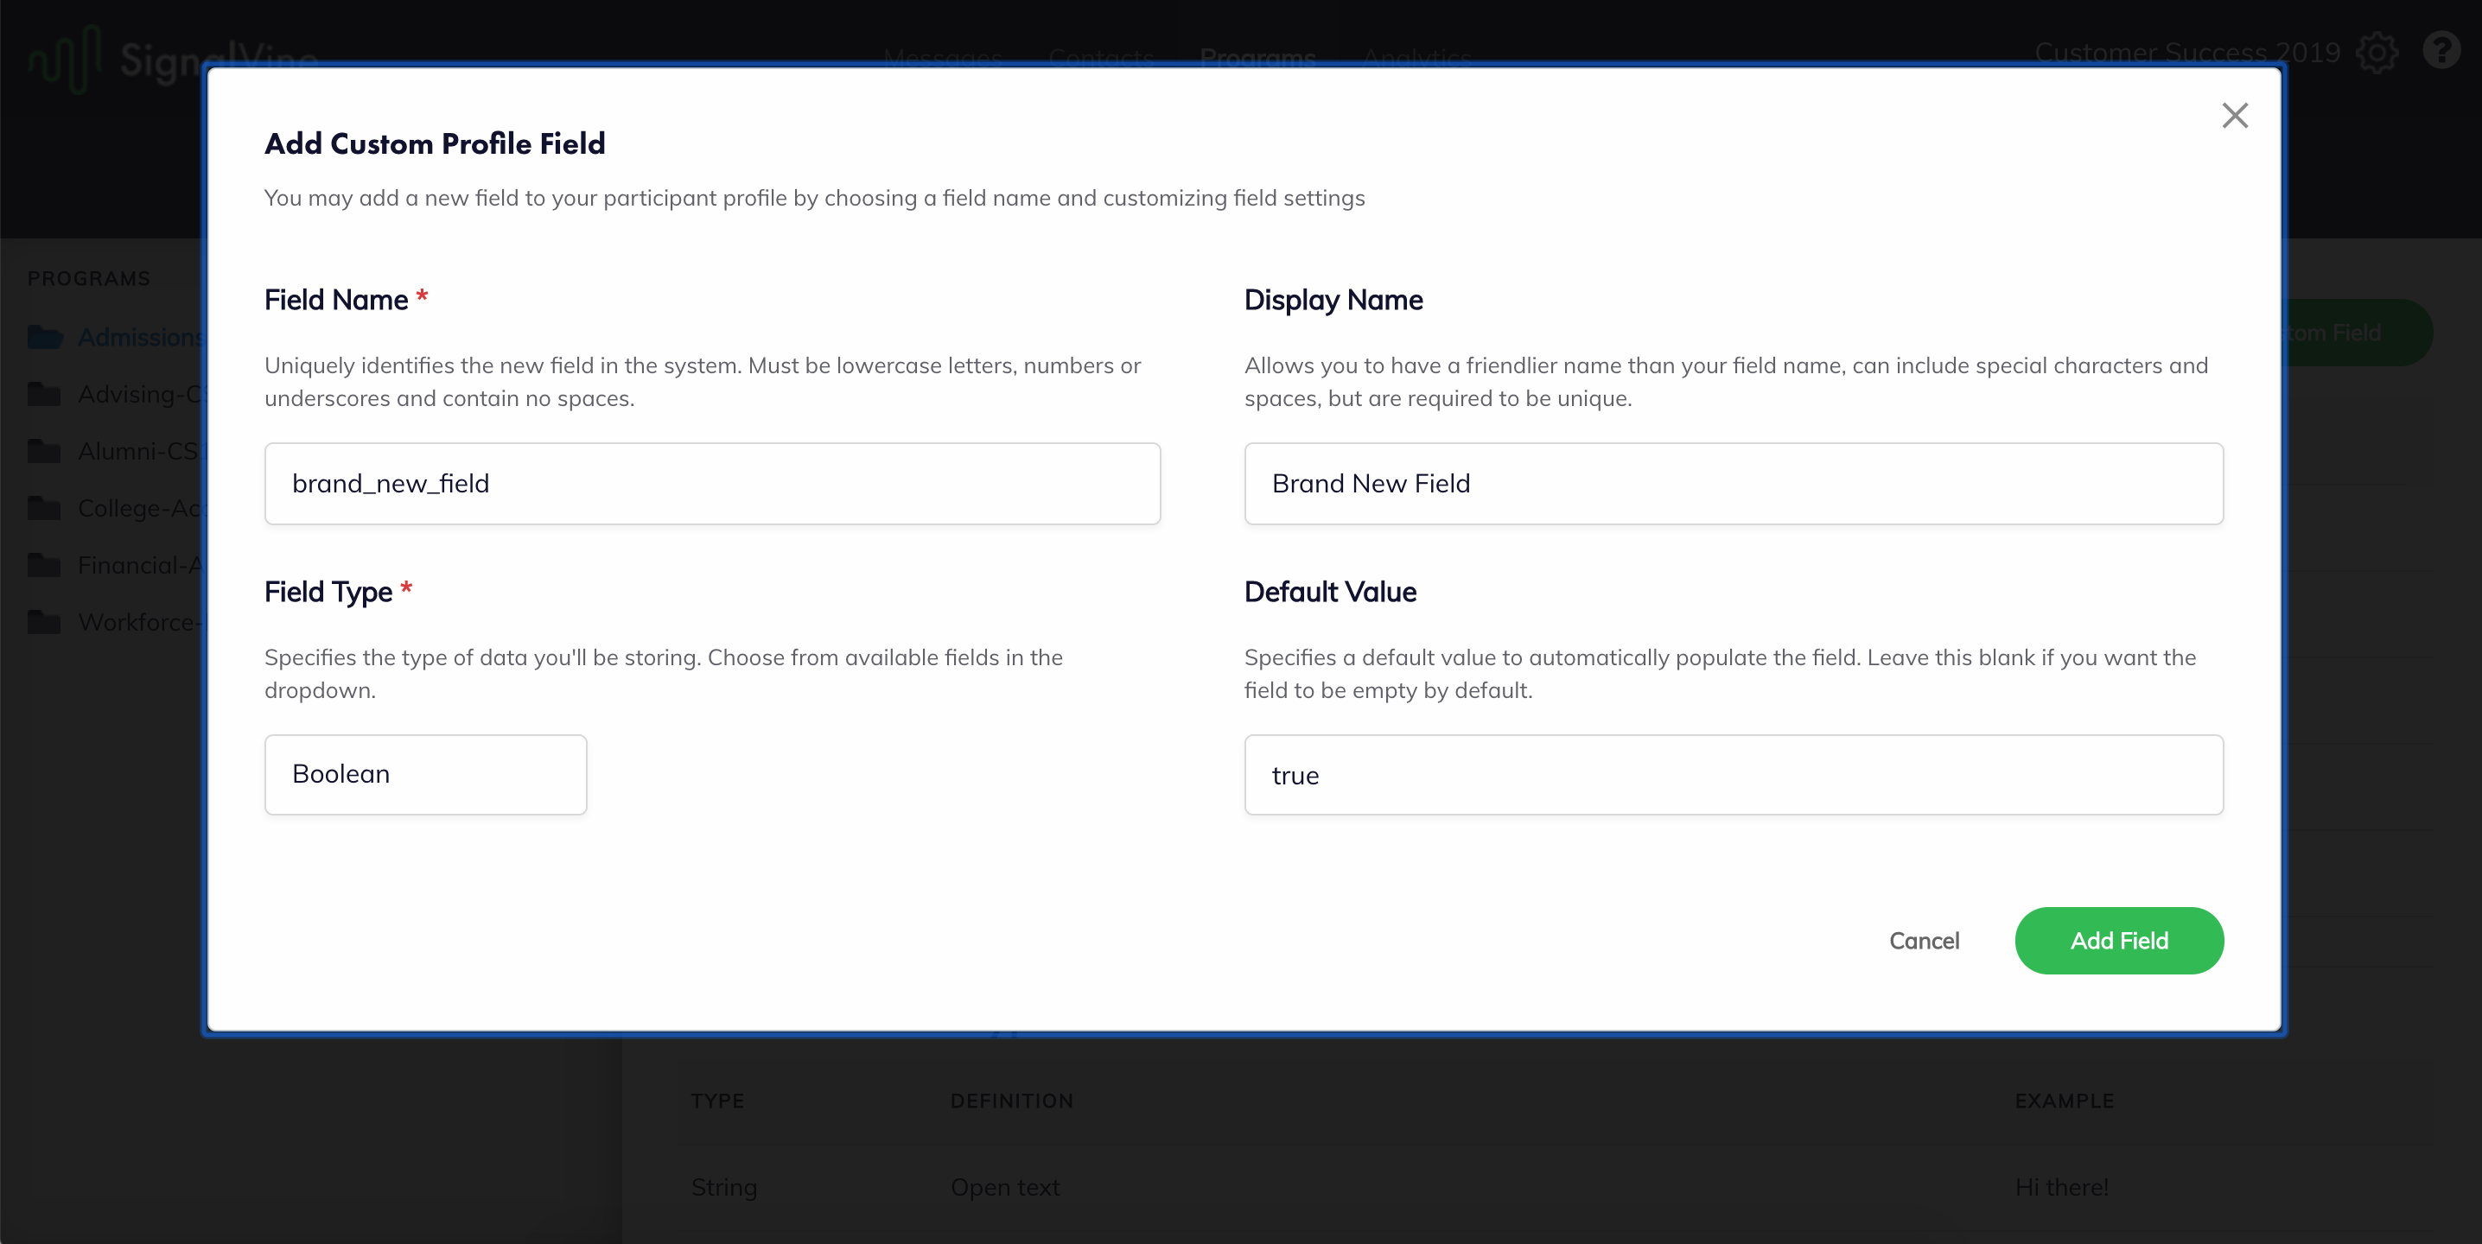
Task: Open the Field Type Boolean dropdown
Action: 425,774
